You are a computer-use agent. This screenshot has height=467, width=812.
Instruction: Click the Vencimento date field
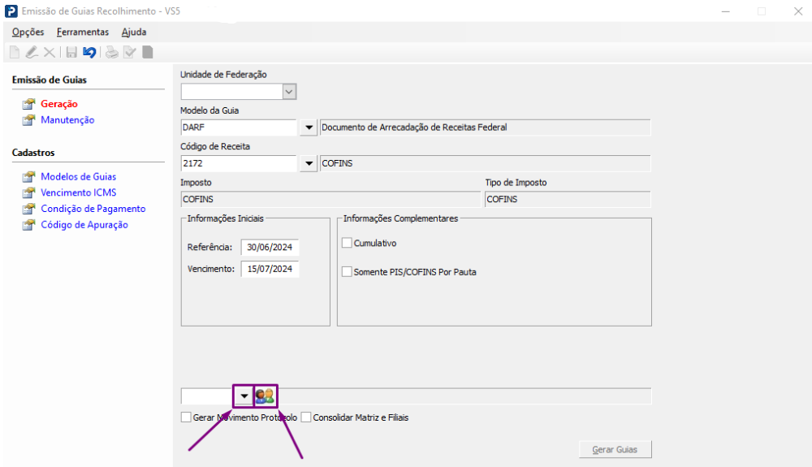coord(270,269)
